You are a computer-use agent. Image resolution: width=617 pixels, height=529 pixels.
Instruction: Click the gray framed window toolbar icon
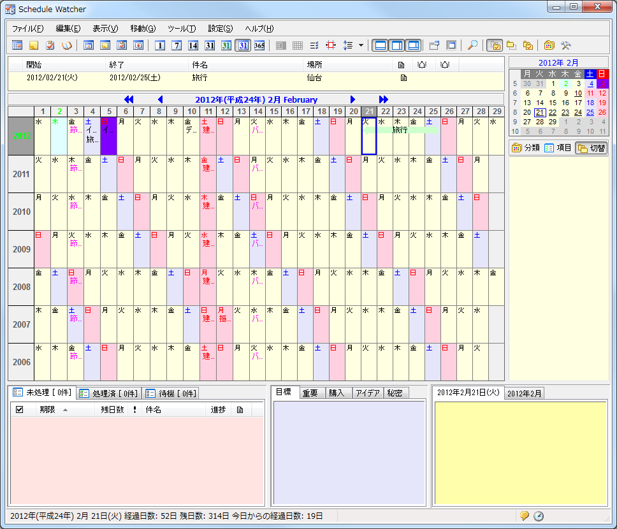click(451, 45)
